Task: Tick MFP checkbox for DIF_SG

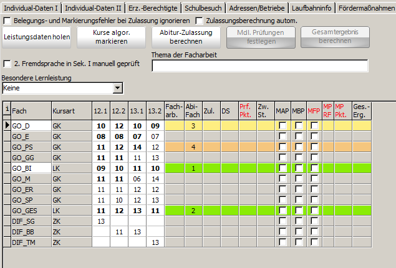Action: (314, 221)
